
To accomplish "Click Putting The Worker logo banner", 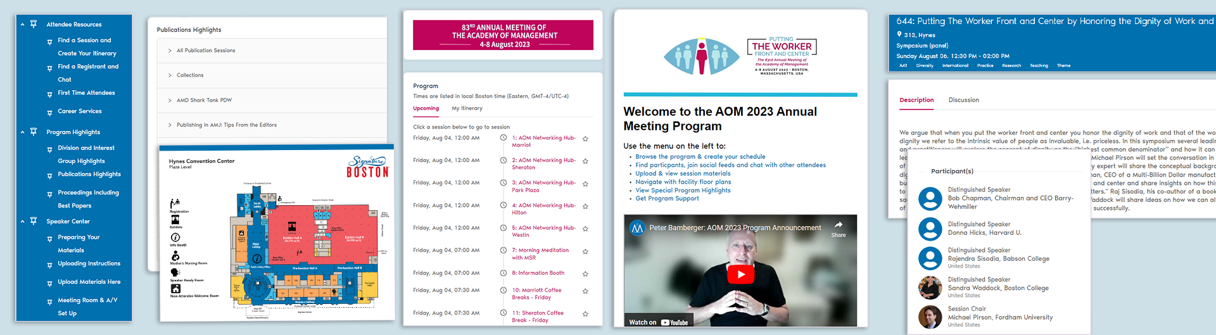I will point(740,56).
